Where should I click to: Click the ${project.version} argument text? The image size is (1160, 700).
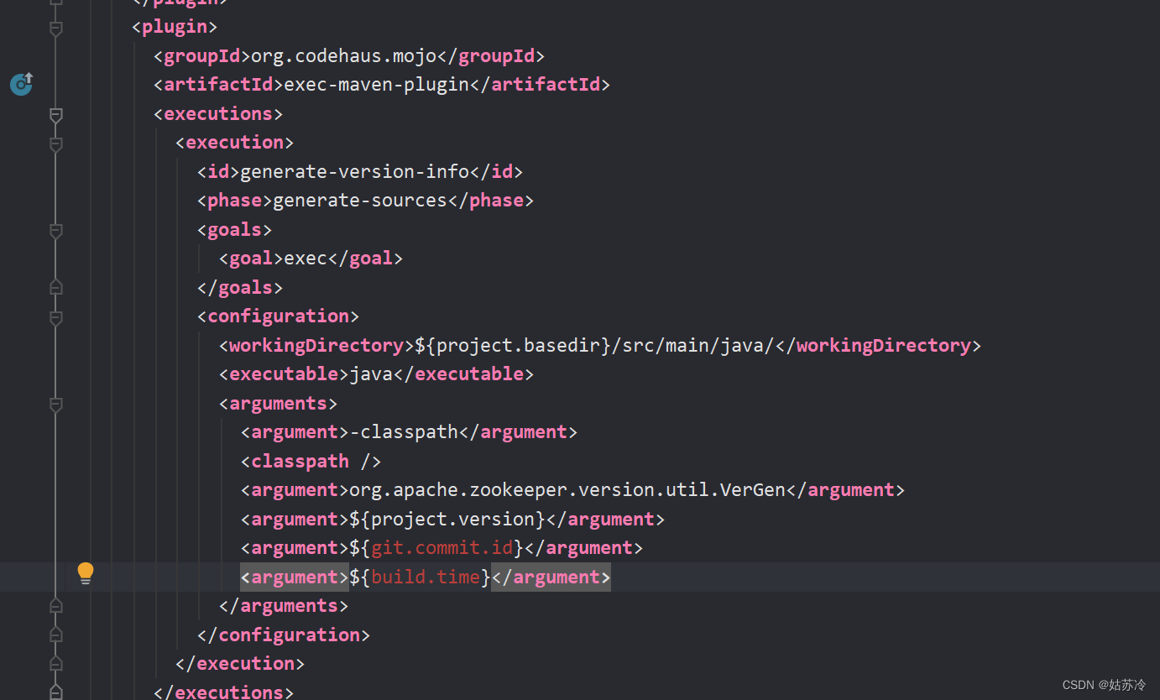[x=447, y=519]
